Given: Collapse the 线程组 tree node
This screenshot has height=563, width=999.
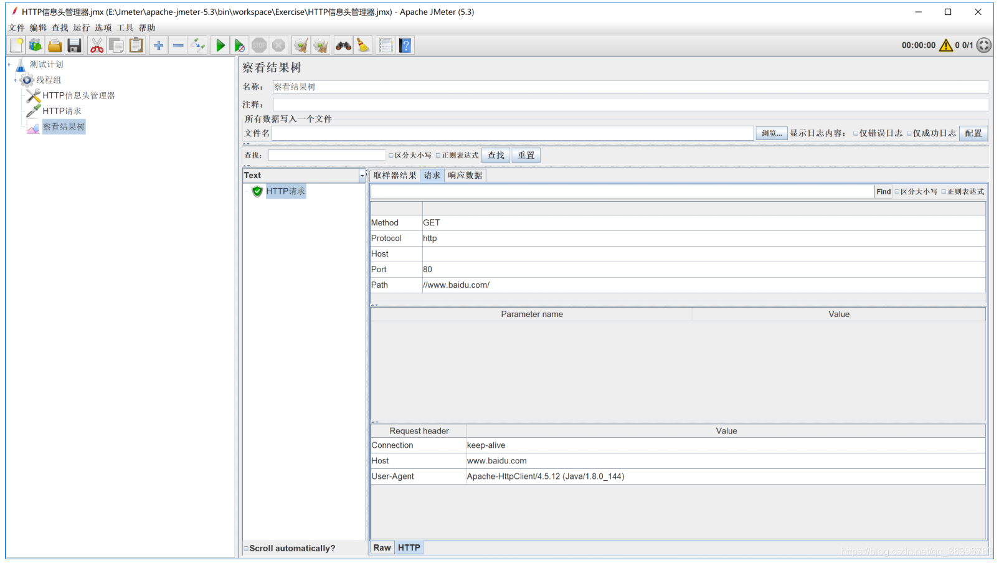Looking at the screenshot, I should coord(16,80).
